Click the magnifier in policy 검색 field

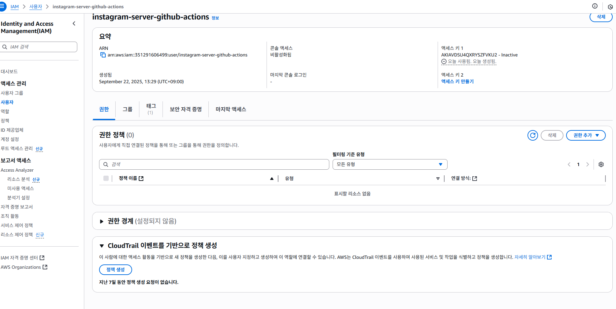coord(106,164)
